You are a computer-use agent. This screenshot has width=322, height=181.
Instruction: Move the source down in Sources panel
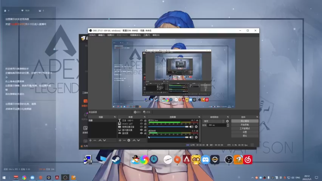[x=138, y=140]
